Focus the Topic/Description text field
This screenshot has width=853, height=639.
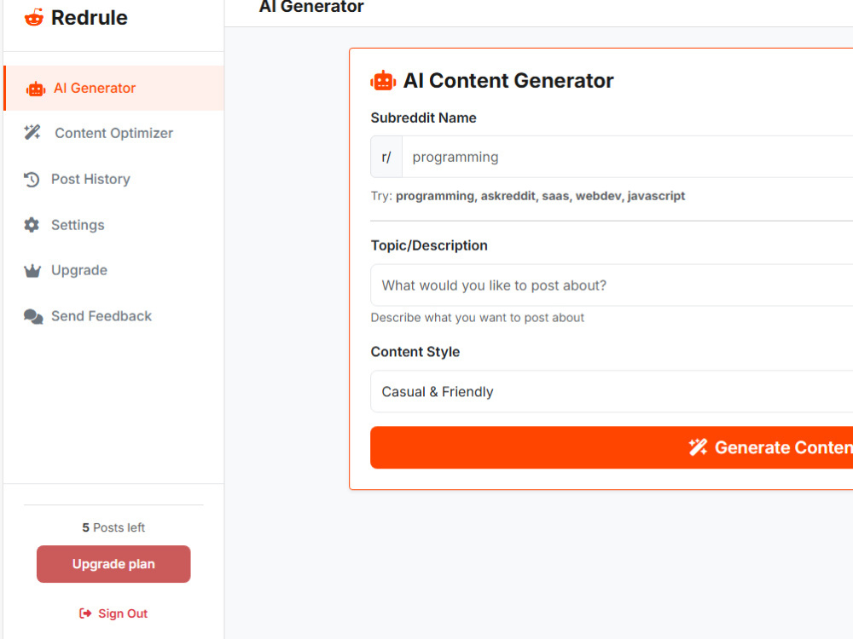[x=612, y=285]
